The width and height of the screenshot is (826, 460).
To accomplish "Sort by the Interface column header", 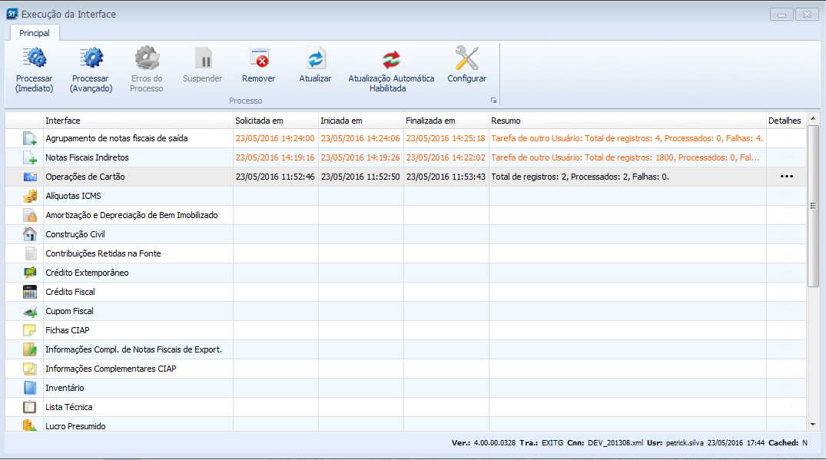I will click(138, 121).
